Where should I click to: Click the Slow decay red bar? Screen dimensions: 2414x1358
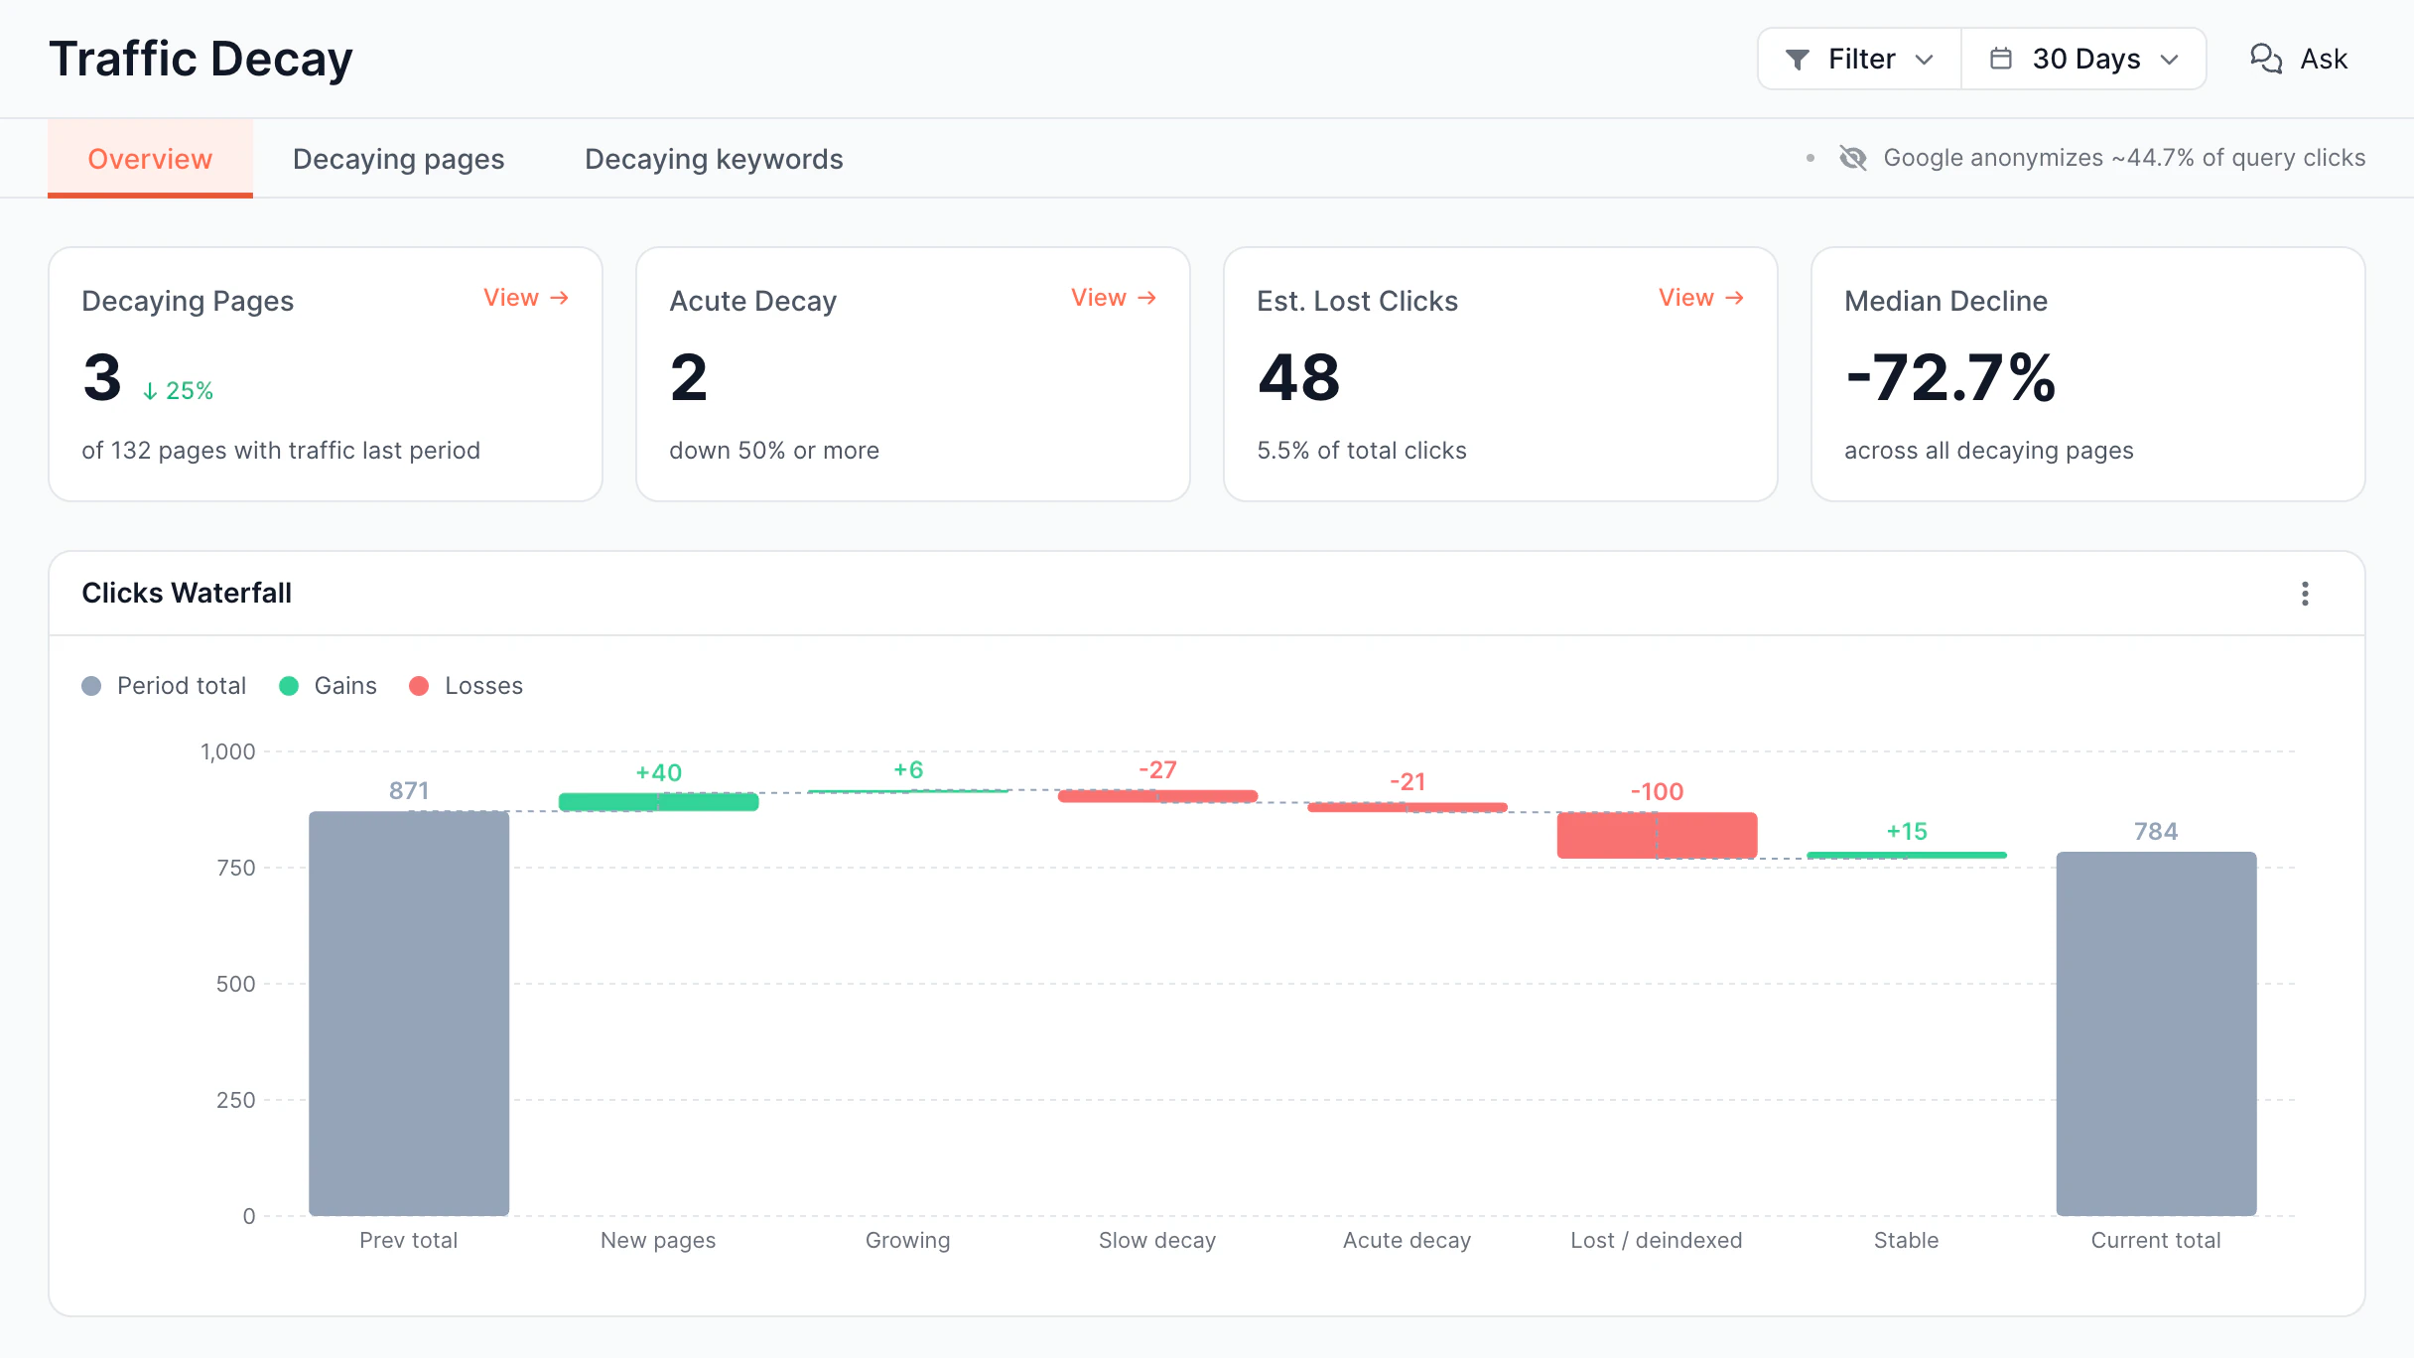(x=1157, y=796)
